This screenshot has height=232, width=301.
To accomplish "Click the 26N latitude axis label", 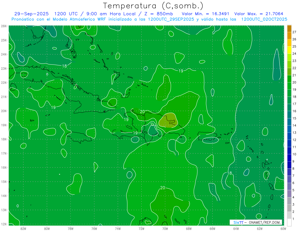I will pos(4,26).
